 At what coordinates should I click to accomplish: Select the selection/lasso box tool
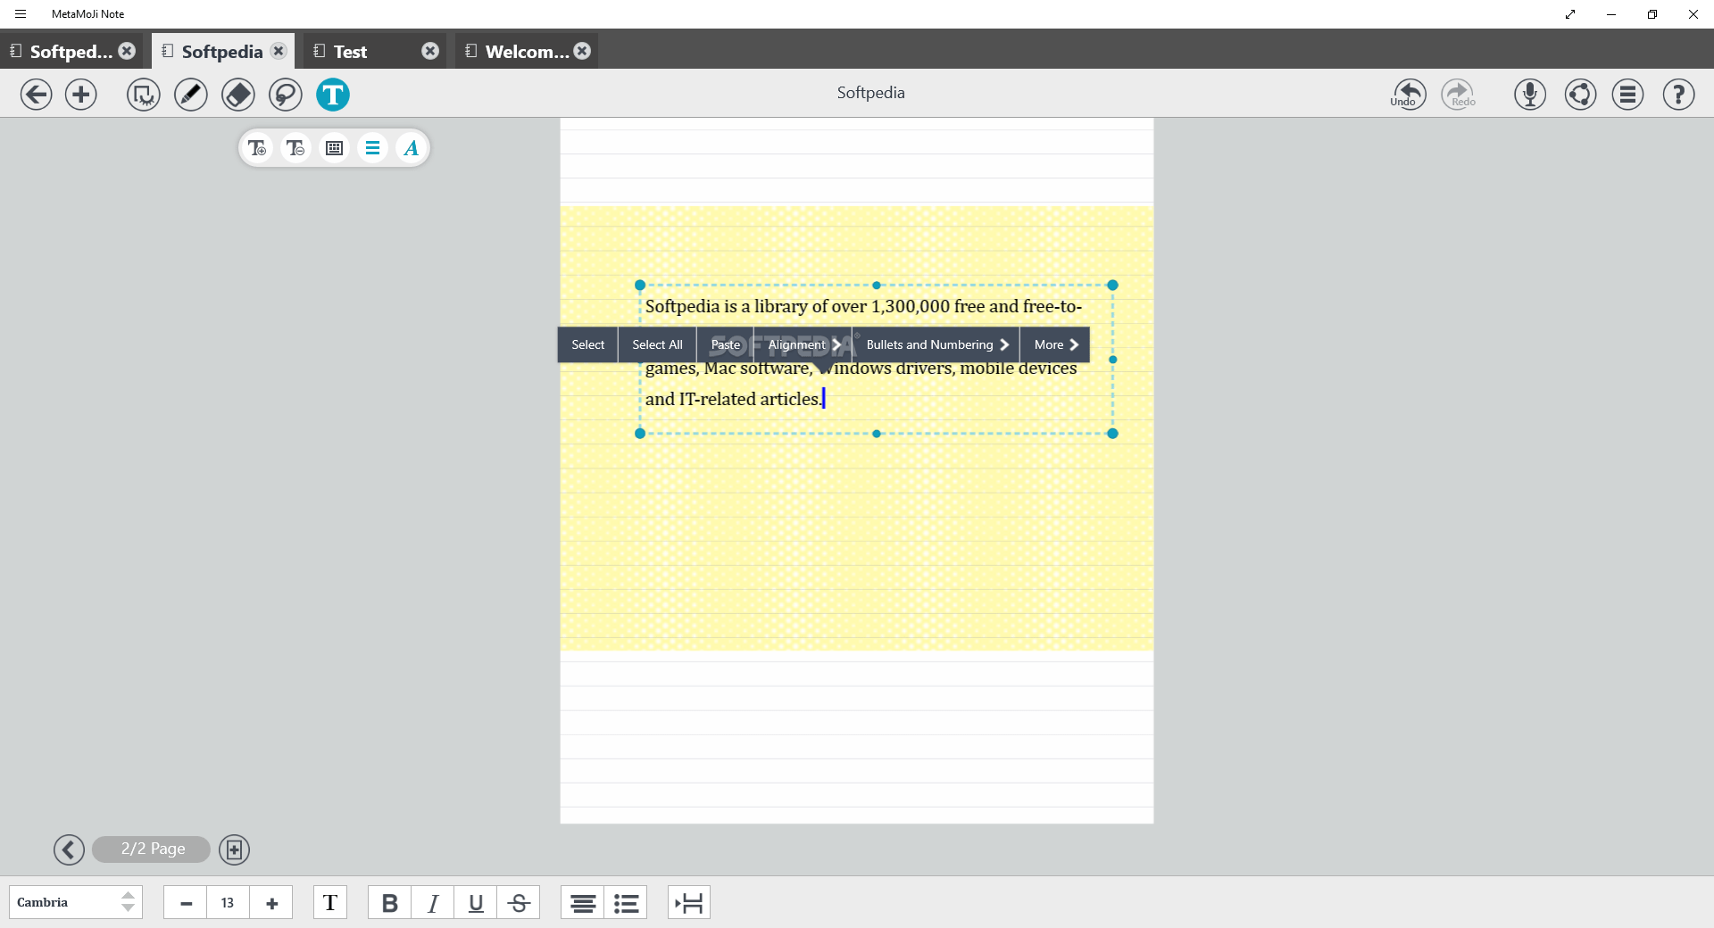click(x=144, y=95)
